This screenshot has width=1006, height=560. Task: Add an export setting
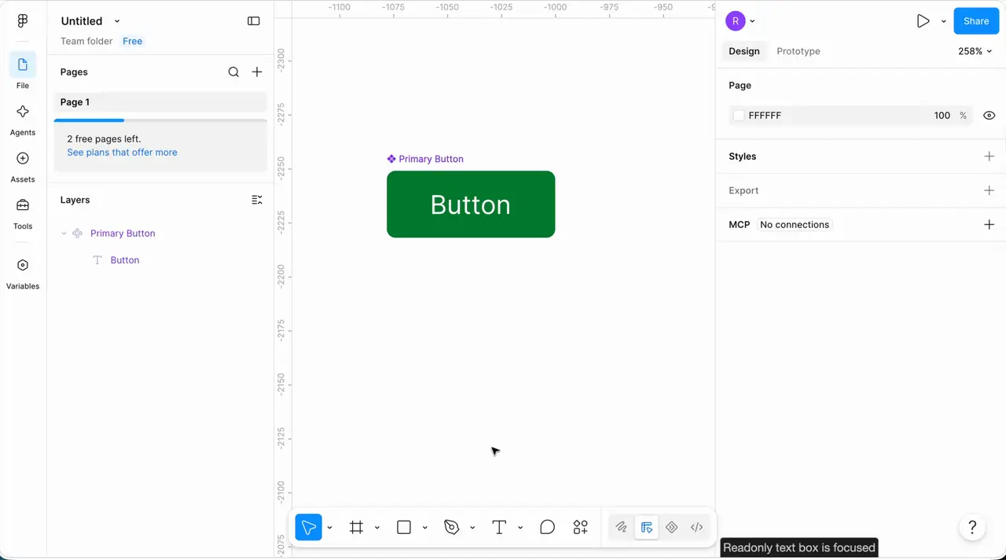coord(989,190)
